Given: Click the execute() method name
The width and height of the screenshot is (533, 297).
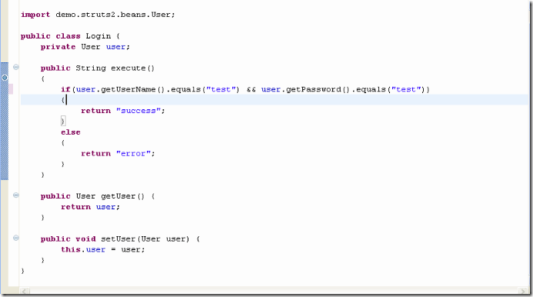Looking at the screenshot, I should coord(132,68).
